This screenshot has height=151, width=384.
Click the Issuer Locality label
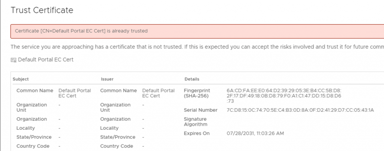pos(109,128)
